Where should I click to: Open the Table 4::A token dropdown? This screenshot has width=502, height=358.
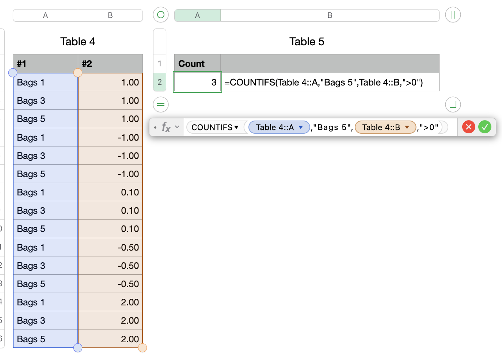click(x=301, y=127)
